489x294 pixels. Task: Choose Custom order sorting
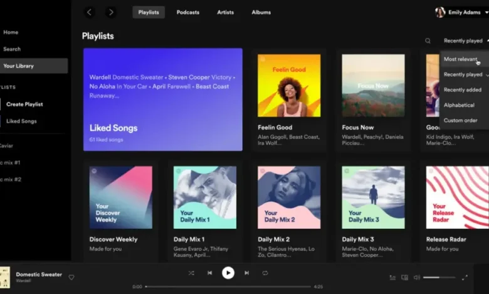[465, 120]
